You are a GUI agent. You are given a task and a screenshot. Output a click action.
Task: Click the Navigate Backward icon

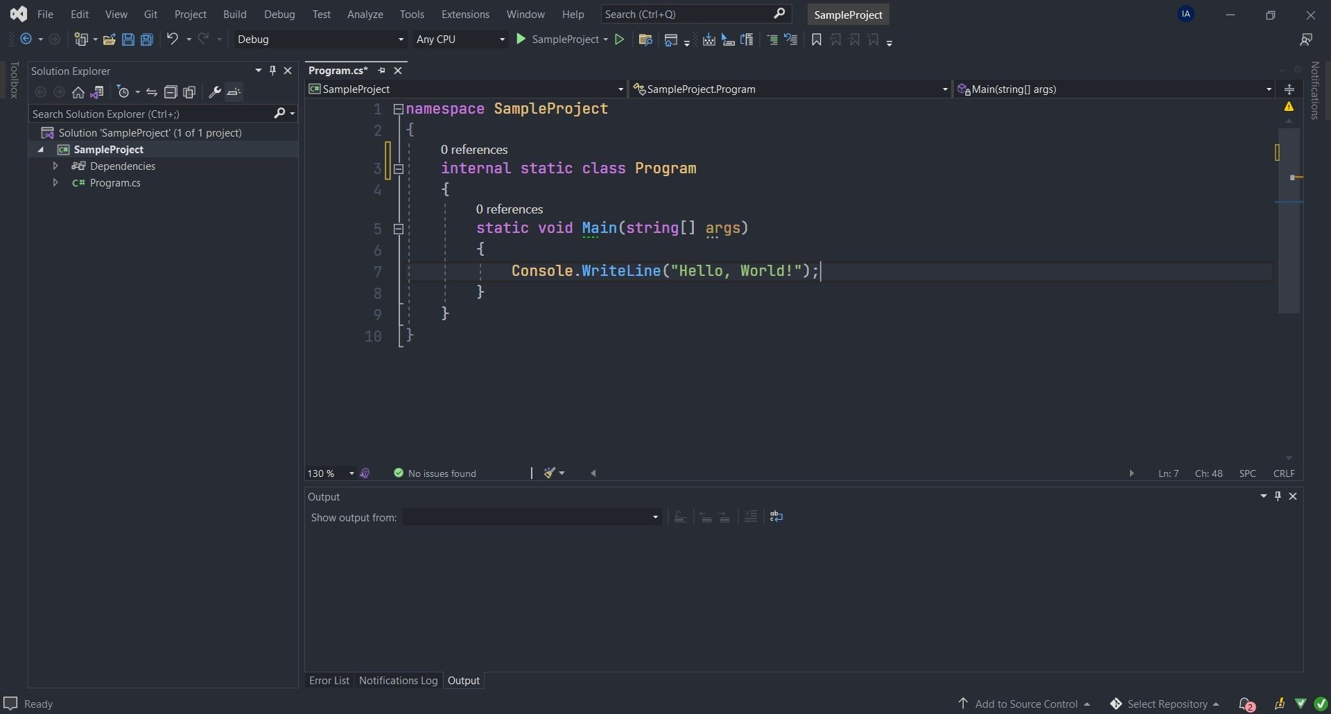click(26, 39)
